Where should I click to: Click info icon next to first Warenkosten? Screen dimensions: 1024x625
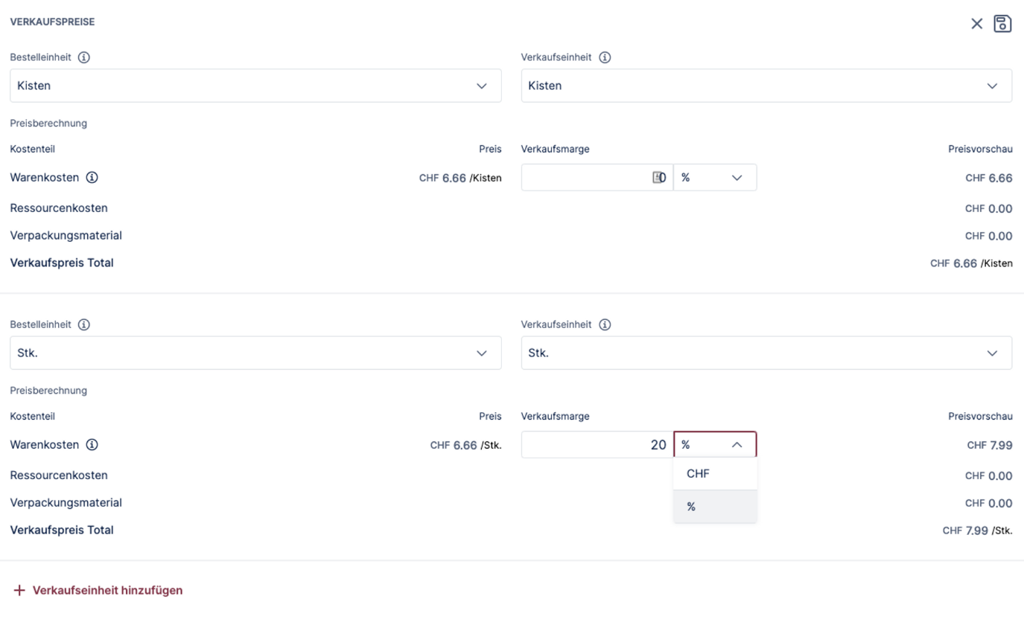pos(92,178)
